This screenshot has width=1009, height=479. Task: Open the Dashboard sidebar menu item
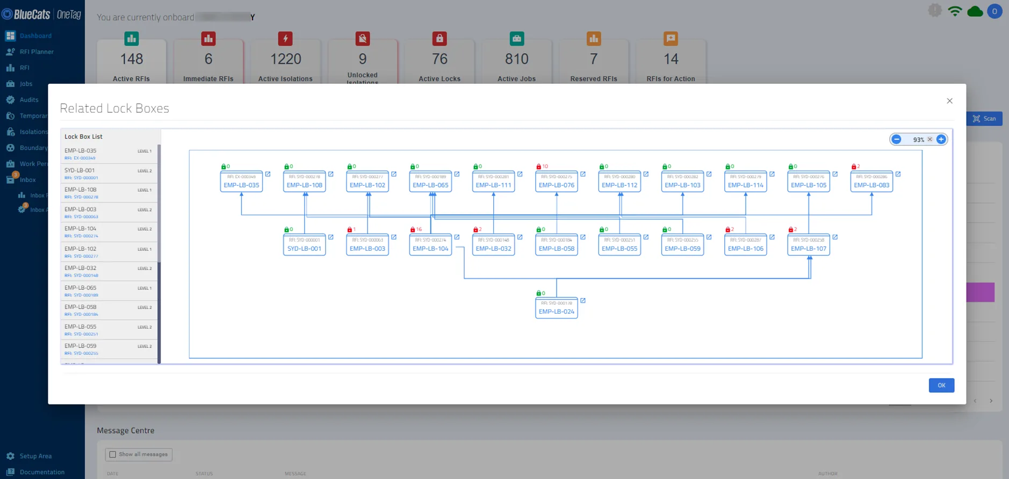coord(35,36)
